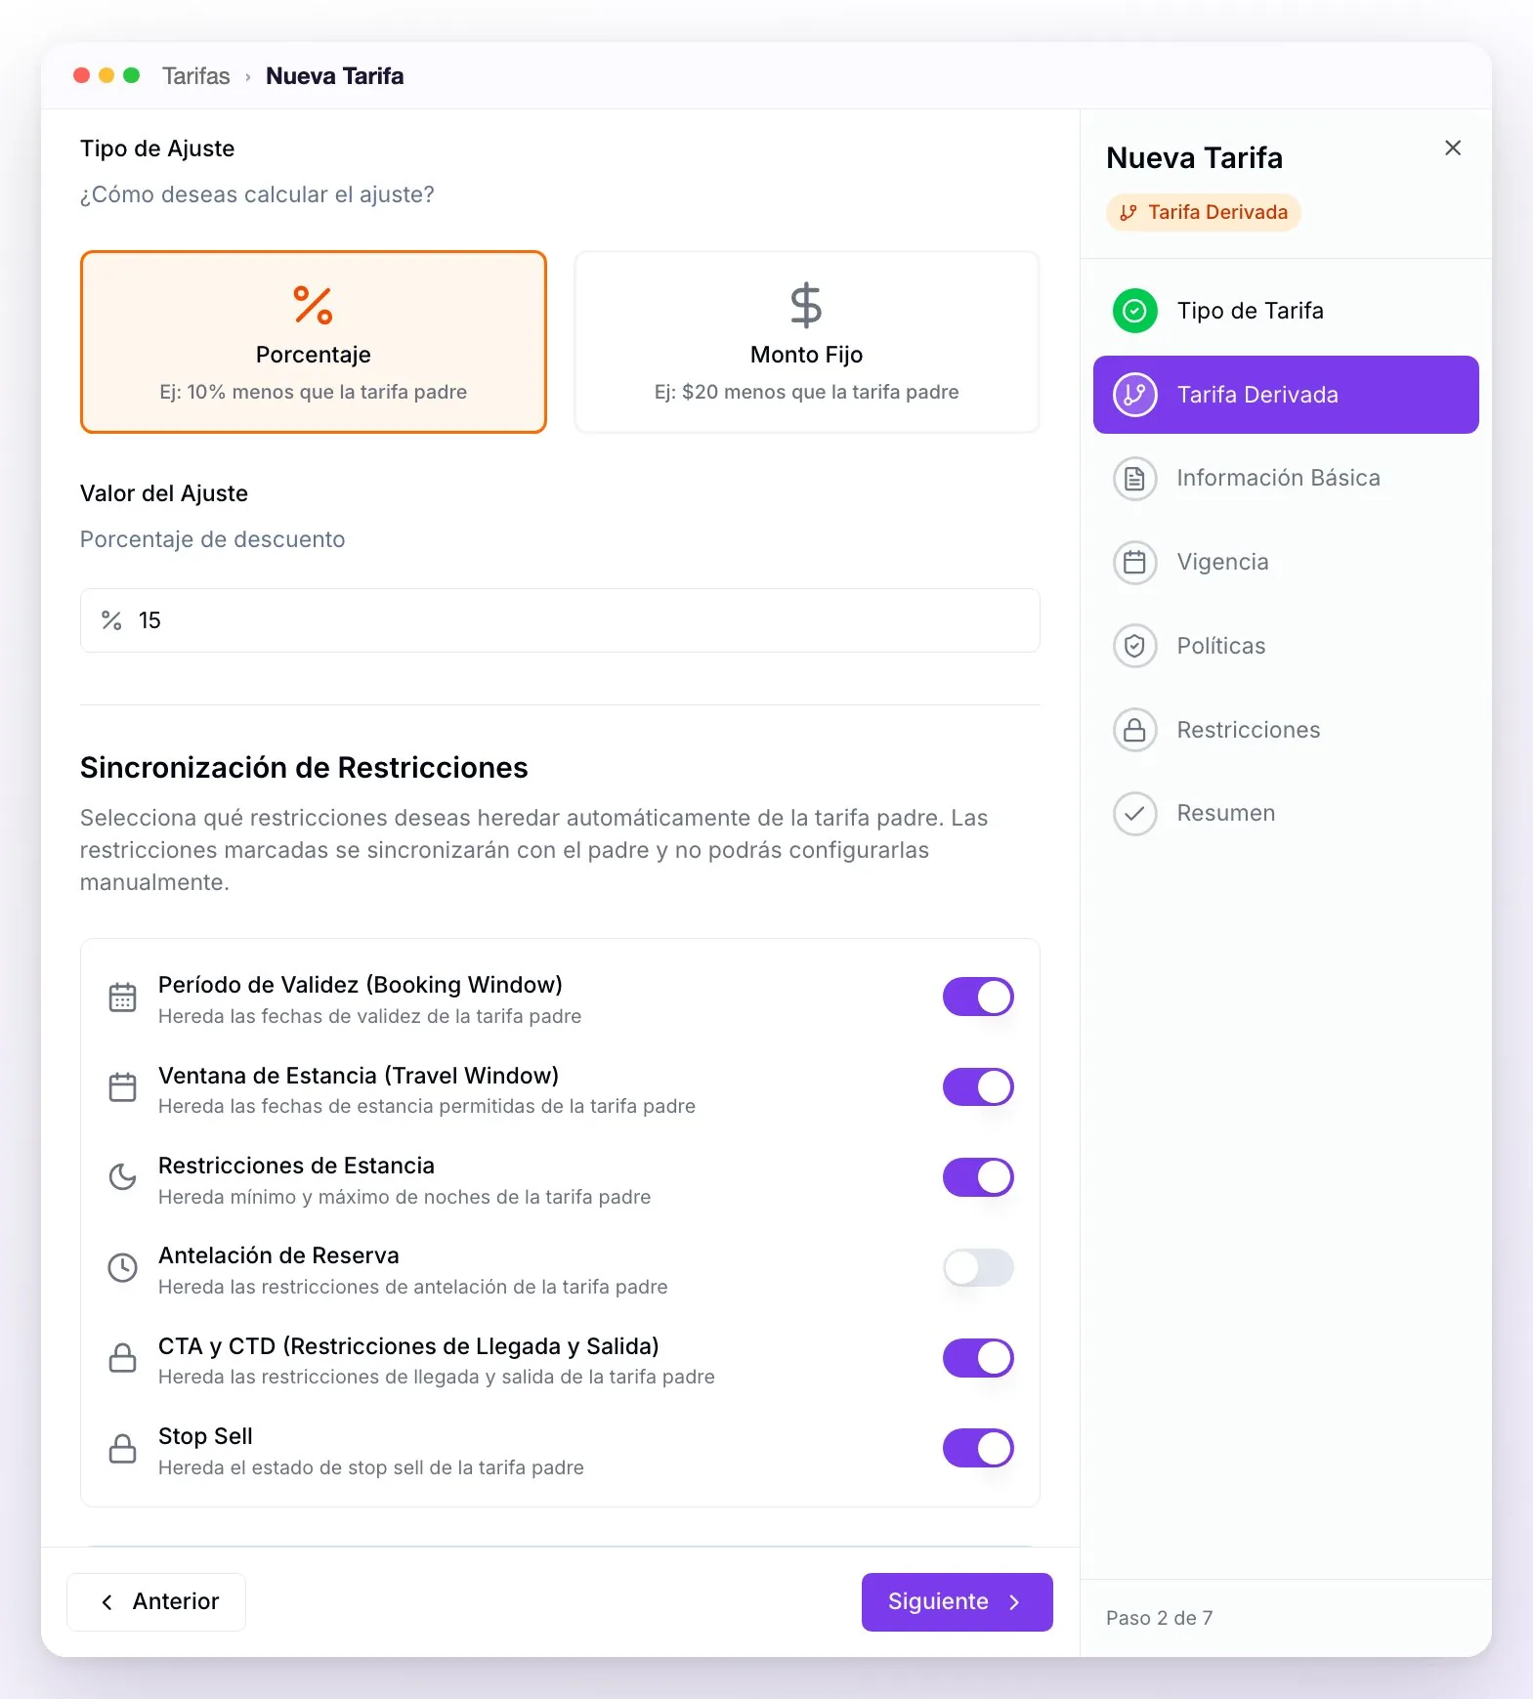Screen dimensions: 1533x1699
Task: Open the Resumen checkmark step icon
Action: pyautogui.click(x=1134, y=814)
